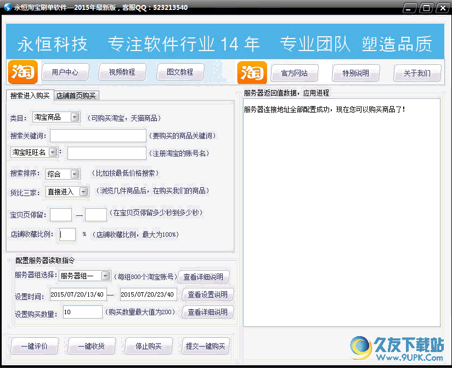Focus the 搜索关键词 input field
This screenshot has width=452, height=368.
point(98,136)
